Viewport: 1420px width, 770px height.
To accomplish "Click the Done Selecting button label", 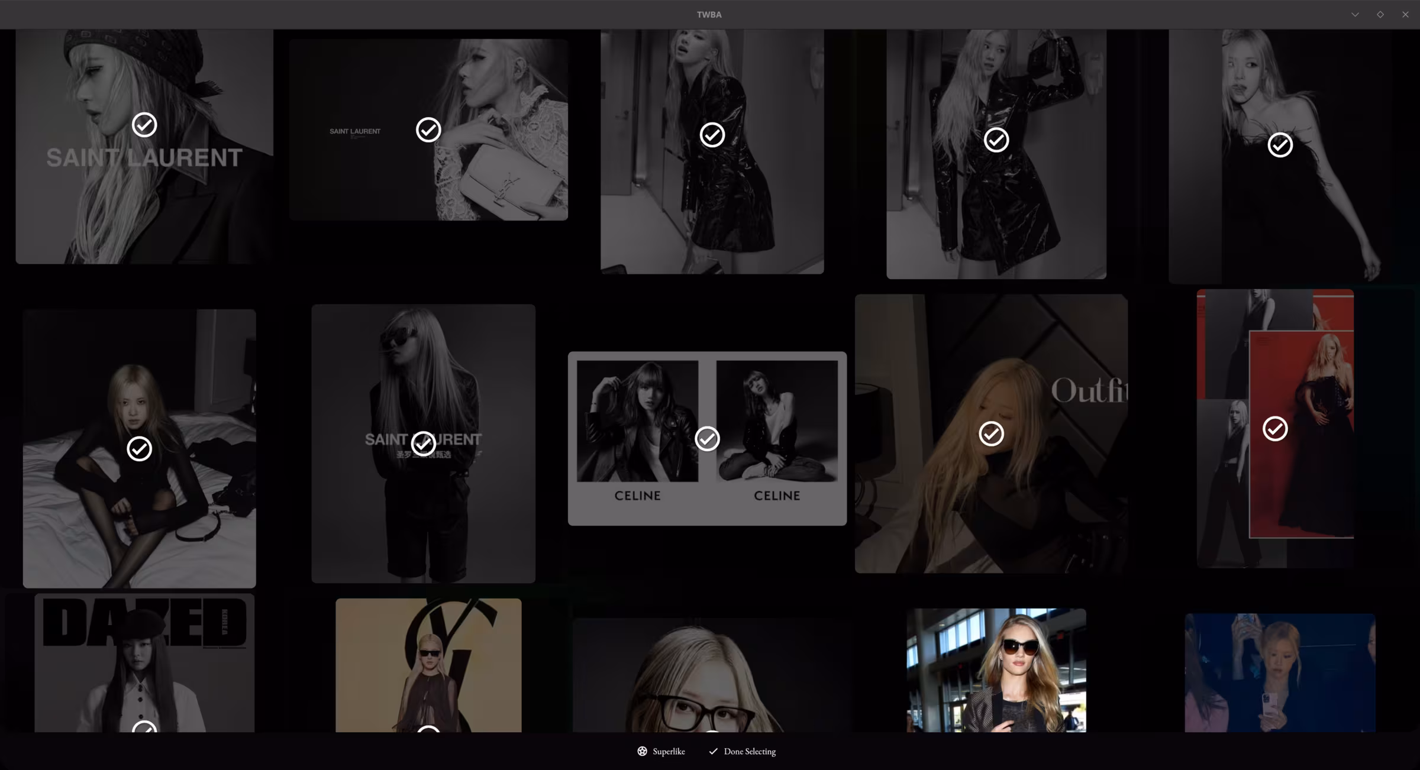I will pyautogui.click(x=750, y=751).
